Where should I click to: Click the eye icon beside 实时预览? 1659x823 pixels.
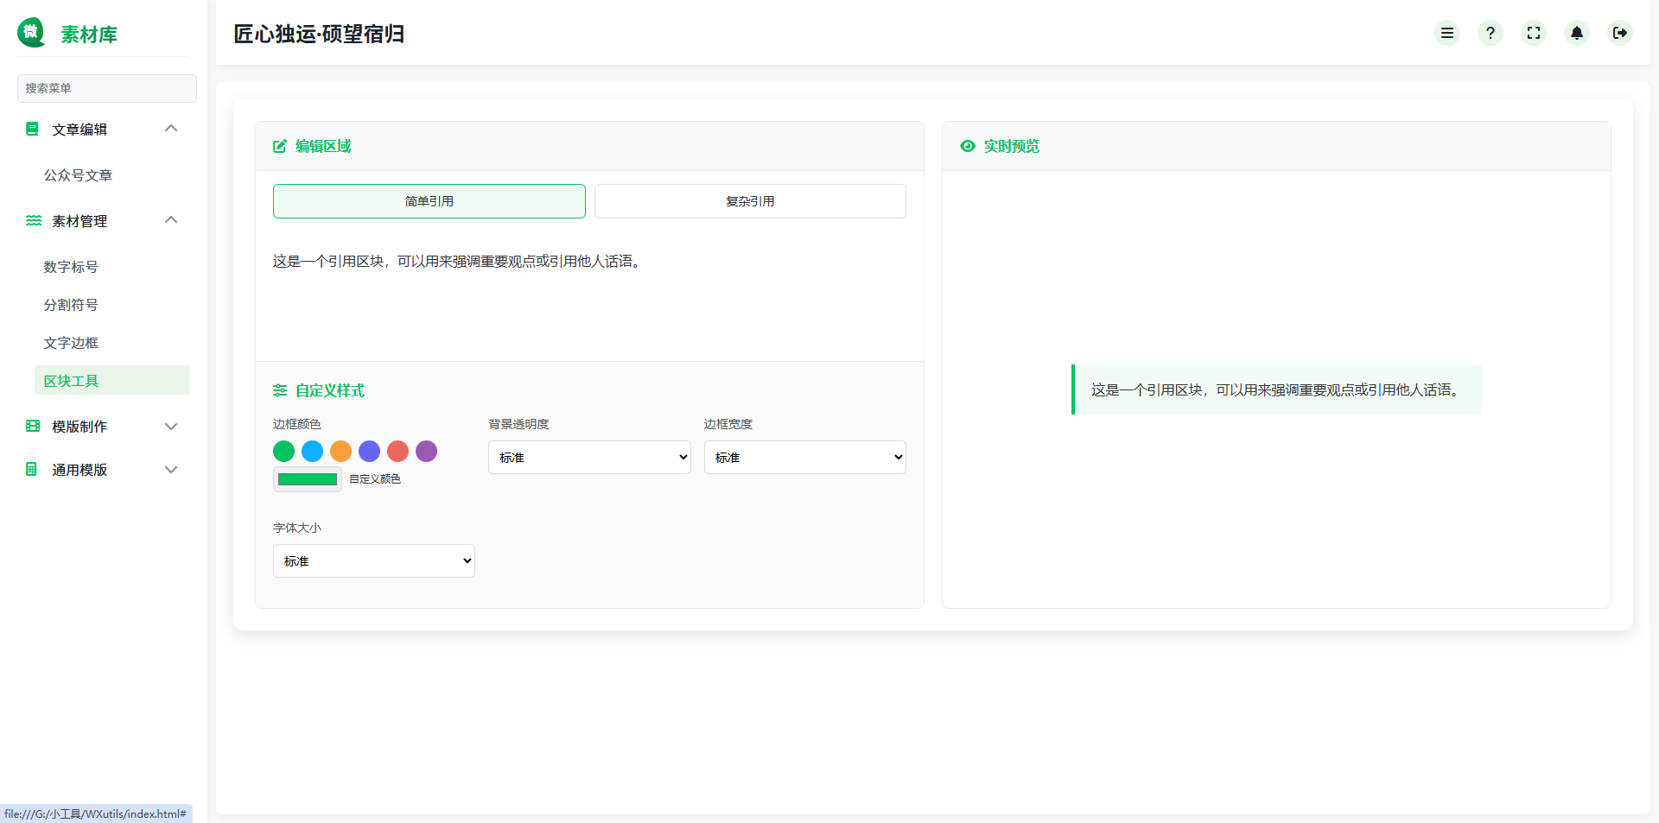tap(967, 146)
